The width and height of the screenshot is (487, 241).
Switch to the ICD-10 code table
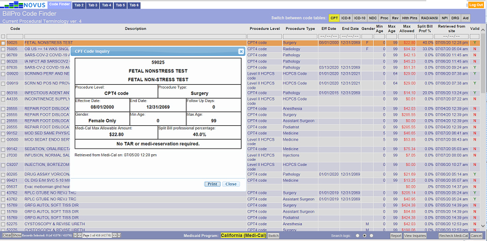point(360,18)
